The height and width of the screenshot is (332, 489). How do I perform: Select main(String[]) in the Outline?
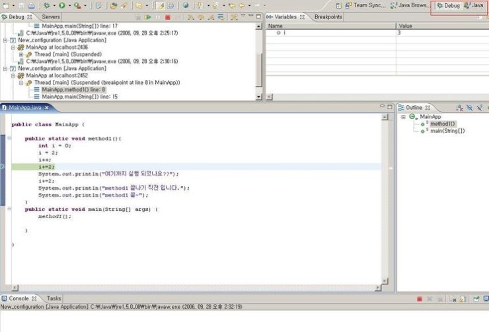pos(447,131)
